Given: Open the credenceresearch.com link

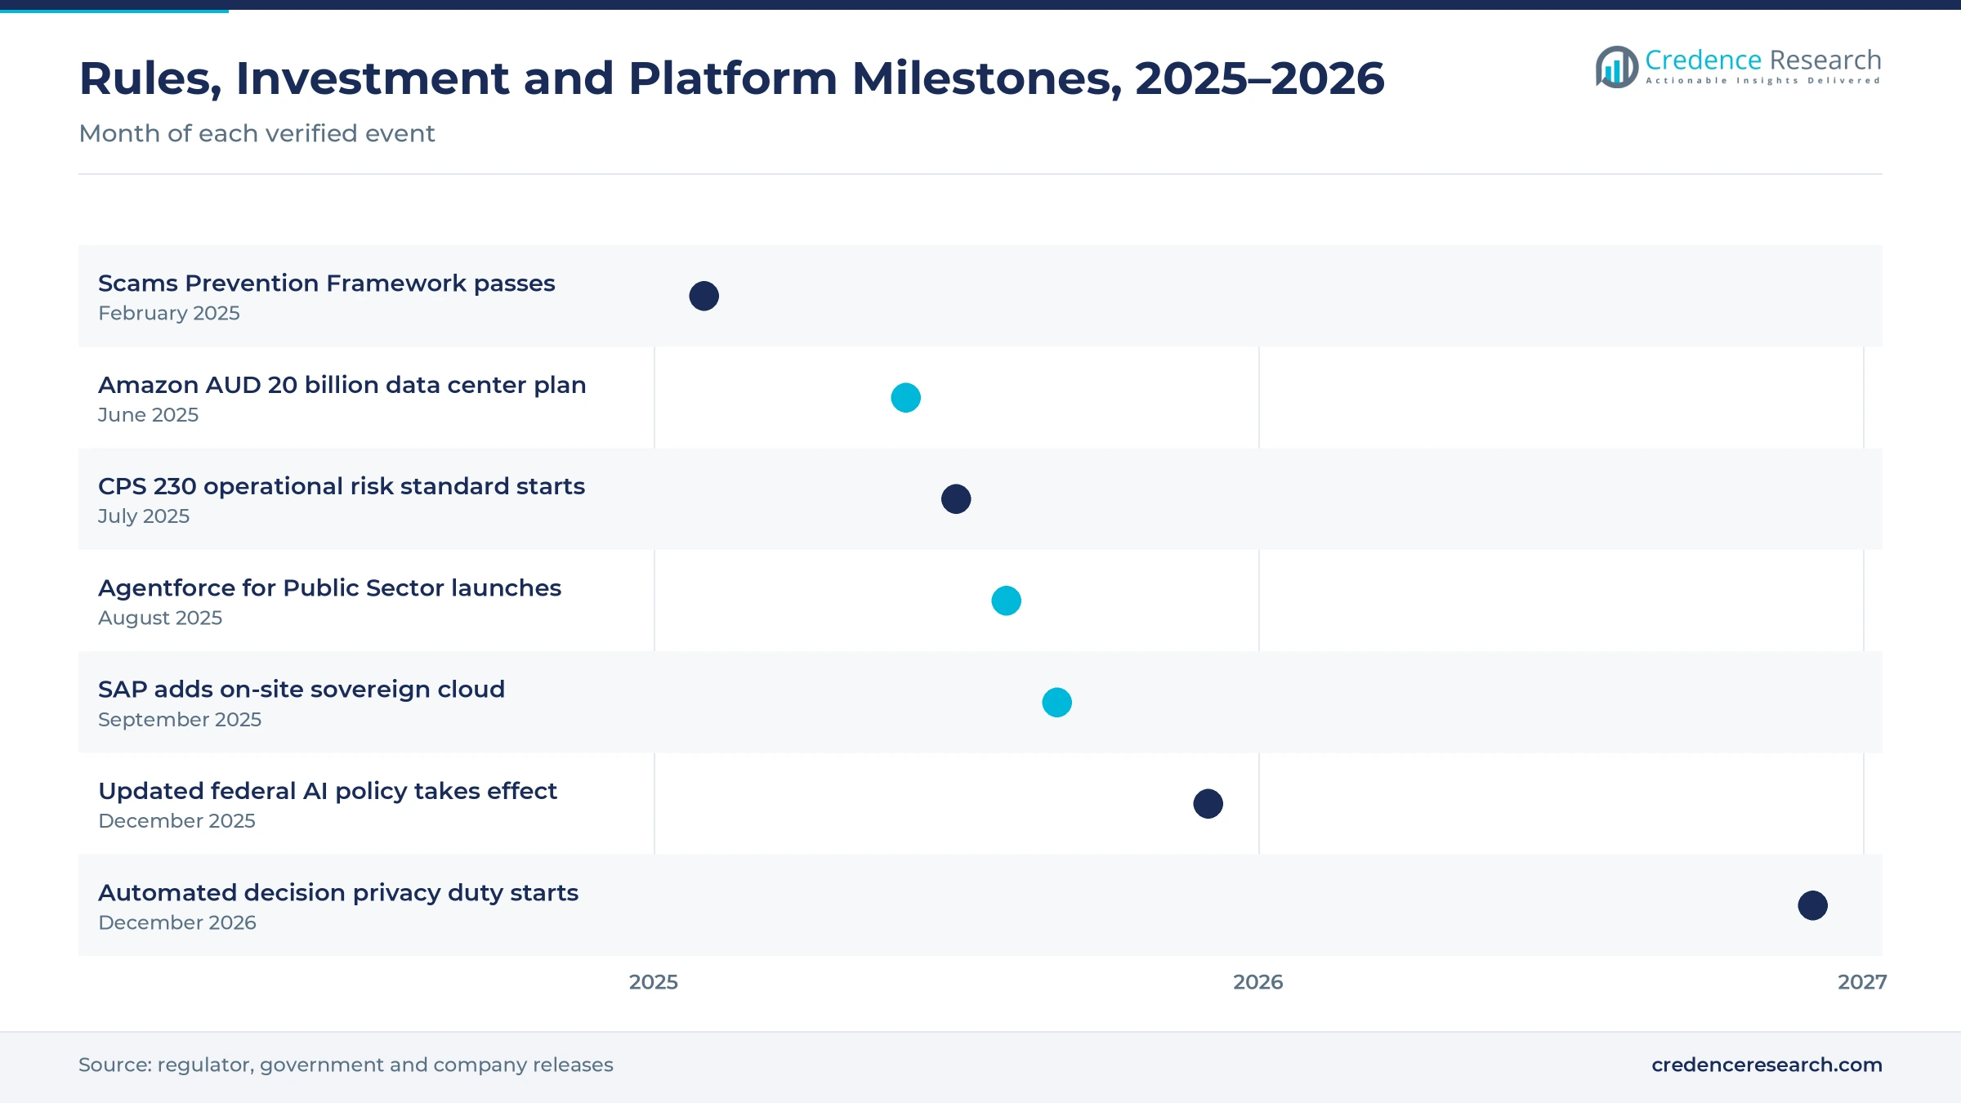Looking at the screenshot, I should 1767,1065.
